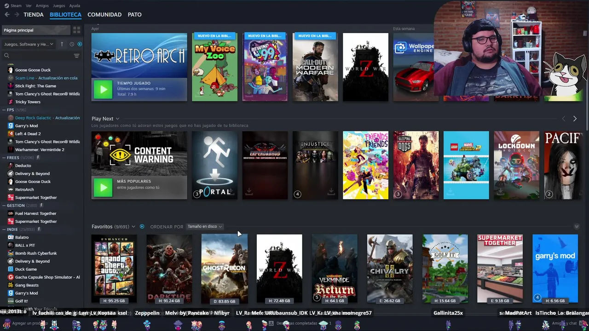Open the My Voice Zoo game cover

click(x=214, y=67)
